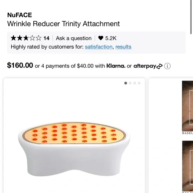Click the fifth empty rating star
This screenshot has height=193, width=193.
39,38
